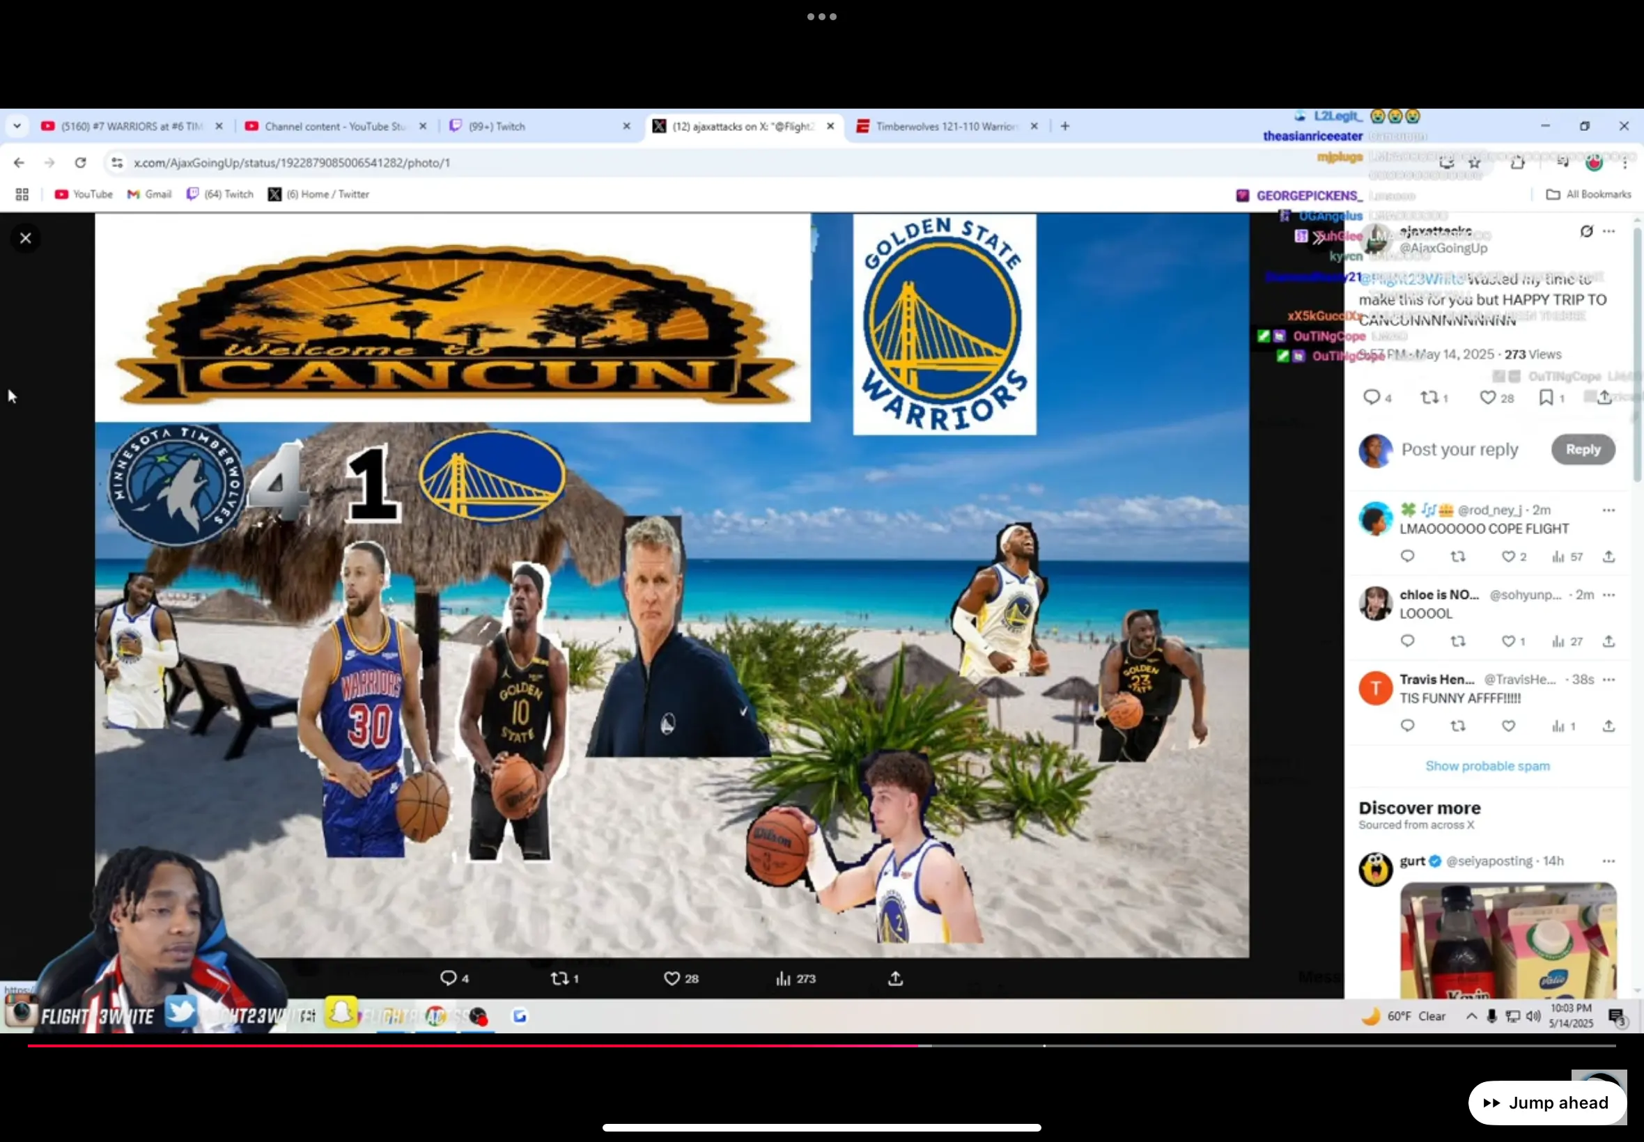Close the Timberwolves 121-110 tab
1644x1142 pixels.
[x=1034, y=127]
